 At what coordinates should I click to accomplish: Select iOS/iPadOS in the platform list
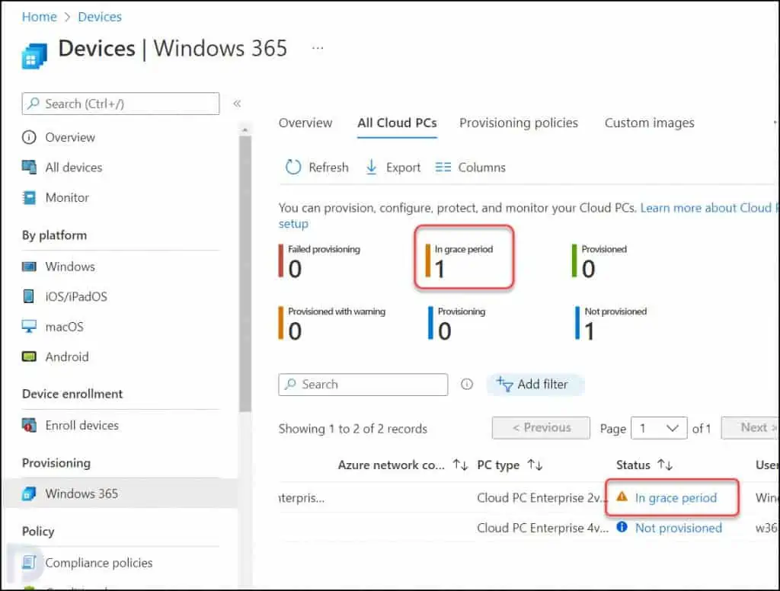click(x=76, y=297)
